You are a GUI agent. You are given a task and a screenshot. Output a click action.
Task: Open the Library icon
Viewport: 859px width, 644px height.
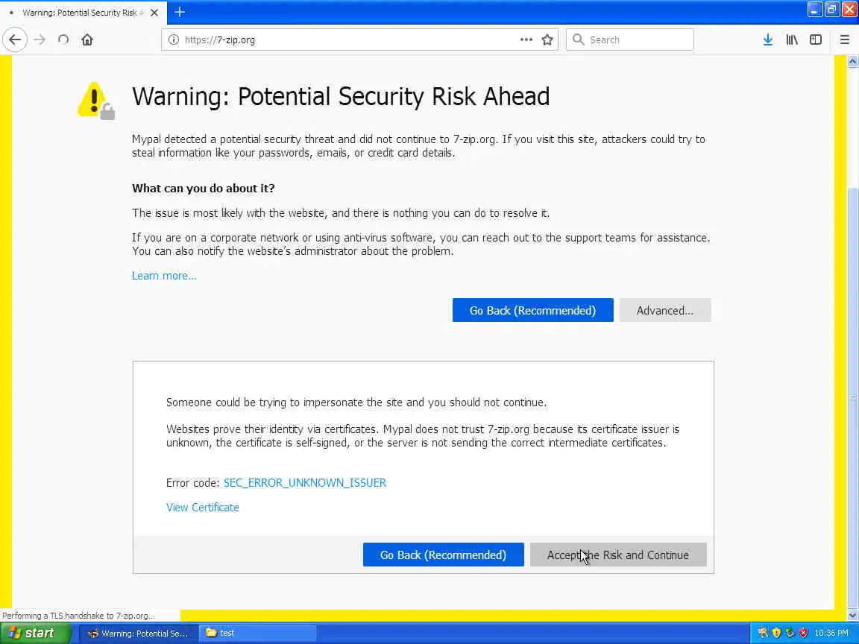[x=792, y=40]
